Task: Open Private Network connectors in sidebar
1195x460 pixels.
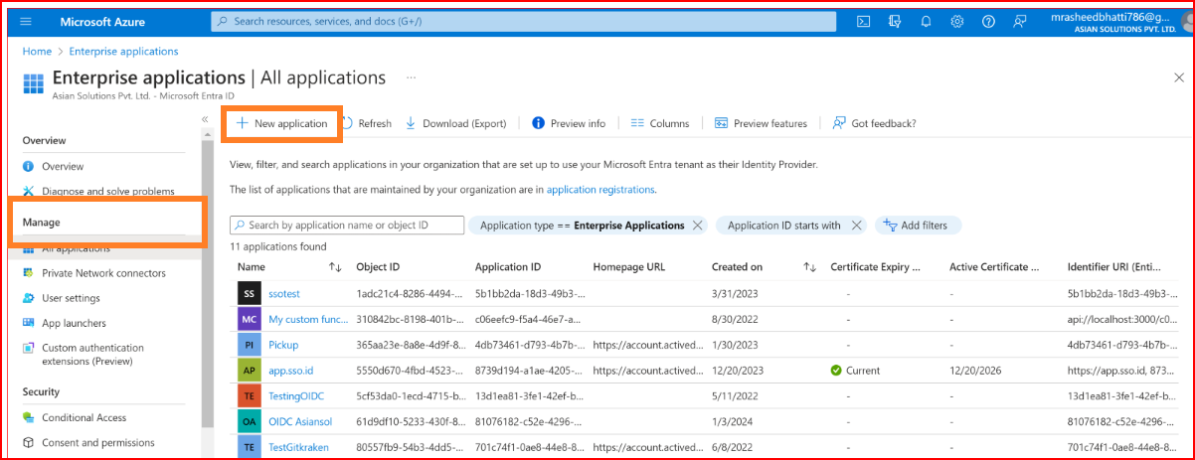Action: tap(103, 273)
